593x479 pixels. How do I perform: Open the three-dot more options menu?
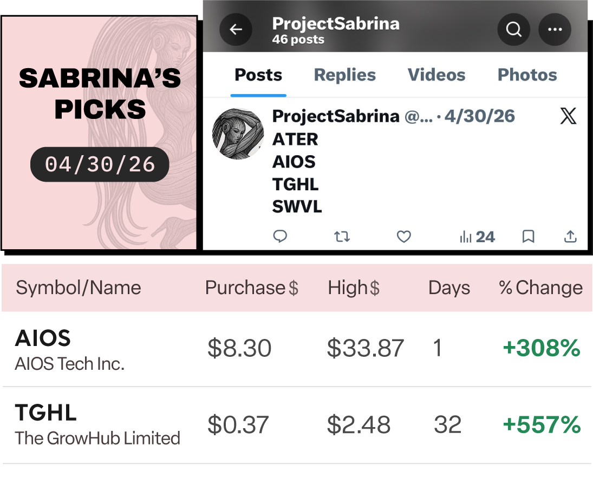[555, 29]
